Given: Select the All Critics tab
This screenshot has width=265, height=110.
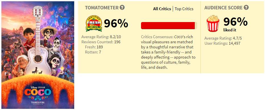Looking at the screenshot, I should (162, 9).
